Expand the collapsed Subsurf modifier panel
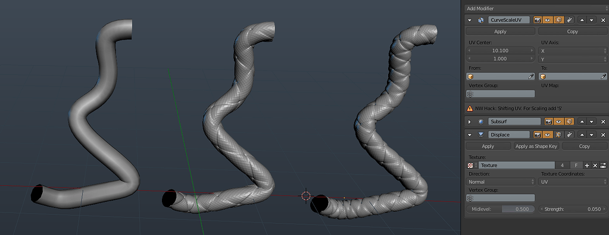This screenshot has height=235, width=609. click(470, 122)
